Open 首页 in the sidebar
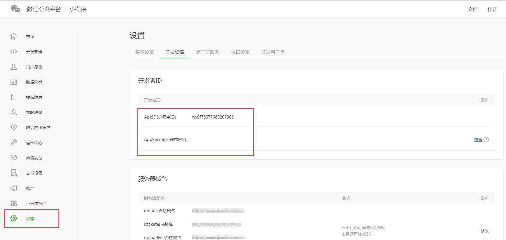The height and width of the screenshot is (240, 506). pos(30,36)
